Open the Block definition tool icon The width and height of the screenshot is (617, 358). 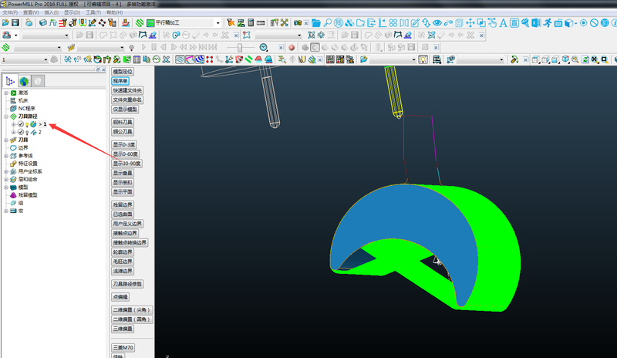[43, 23]
